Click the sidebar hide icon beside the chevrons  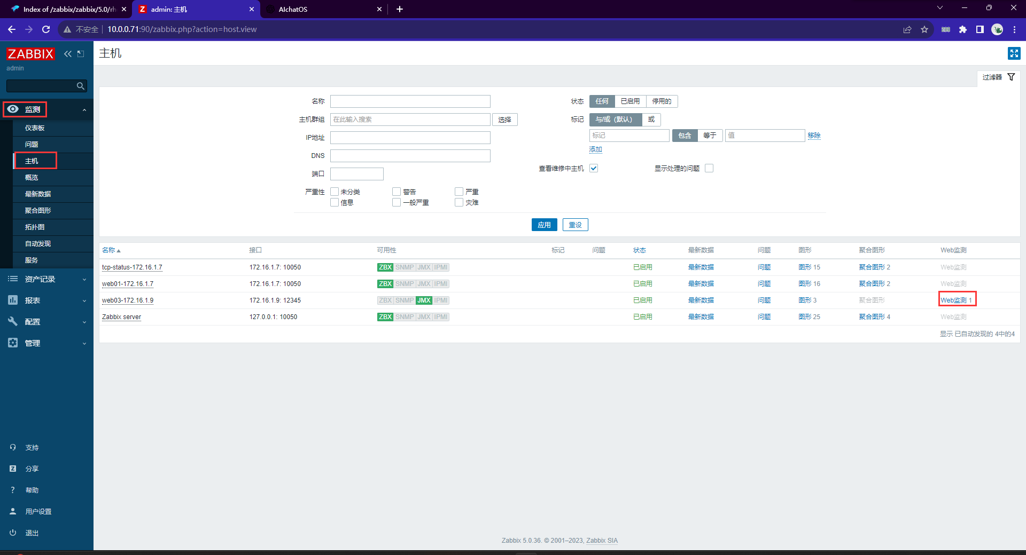(81, 54)
